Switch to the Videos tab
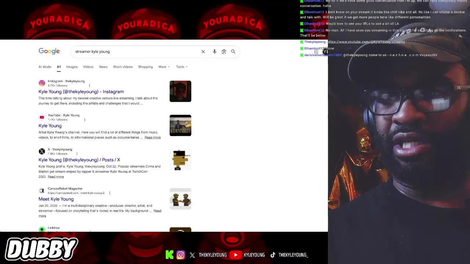 pos(88,67)
